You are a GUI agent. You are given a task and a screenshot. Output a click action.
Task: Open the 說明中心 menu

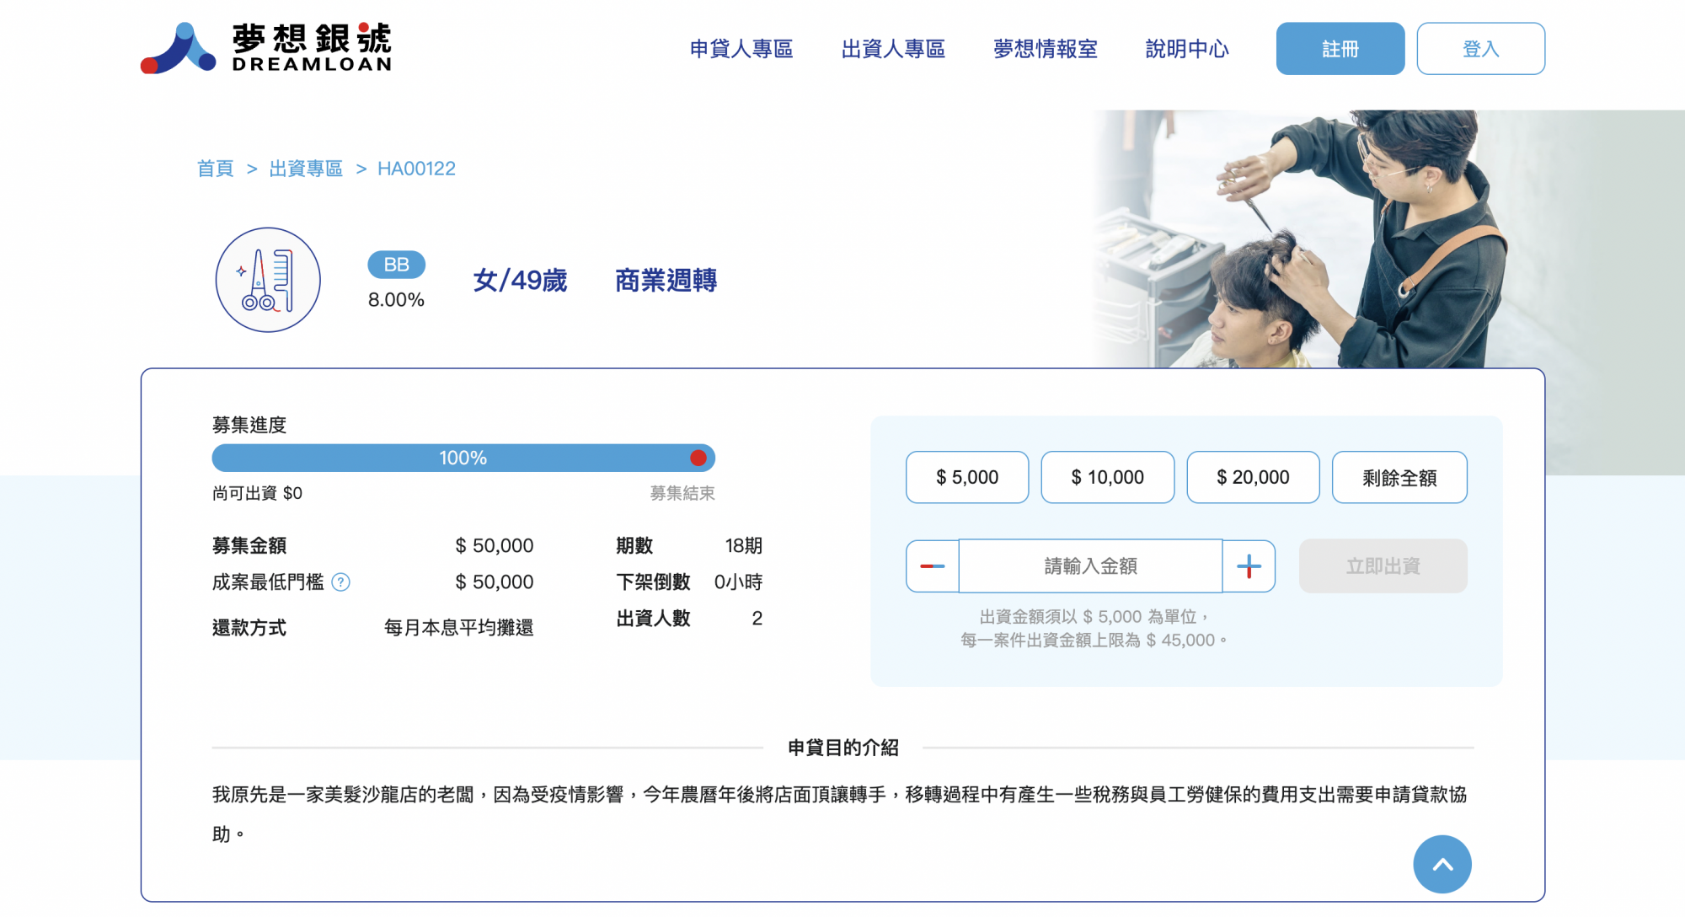(x=1187, y=49)
